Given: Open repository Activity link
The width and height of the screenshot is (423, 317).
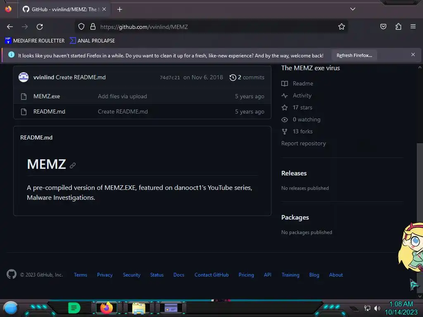Looking at the screenshot, I should click(x=296, y=95).
